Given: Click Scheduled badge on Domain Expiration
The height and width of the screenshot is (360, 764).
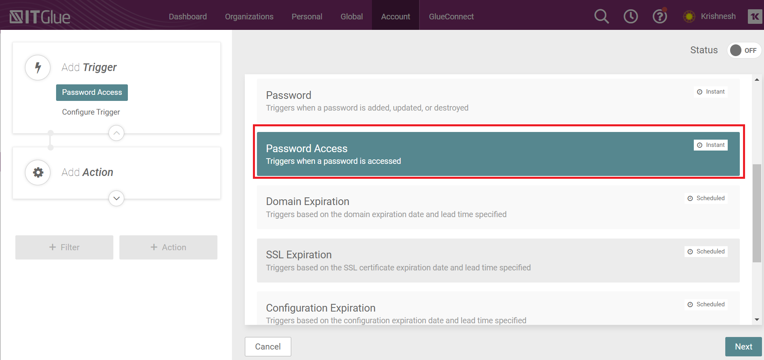Looking at the screenshot, I should click(706, 198).
